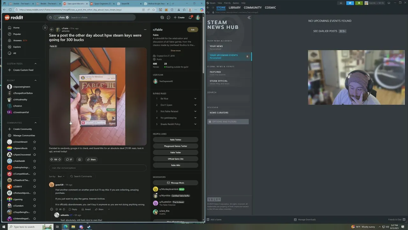Viewport: 408px width, 230px height.
Task: Open the Steam Games menu
Action: point(236,3)
